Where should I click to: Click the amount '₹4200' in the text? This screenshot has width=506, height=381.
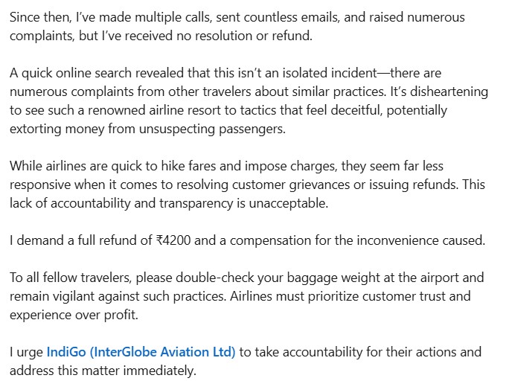pyautogui.click(x=173, y=240)
